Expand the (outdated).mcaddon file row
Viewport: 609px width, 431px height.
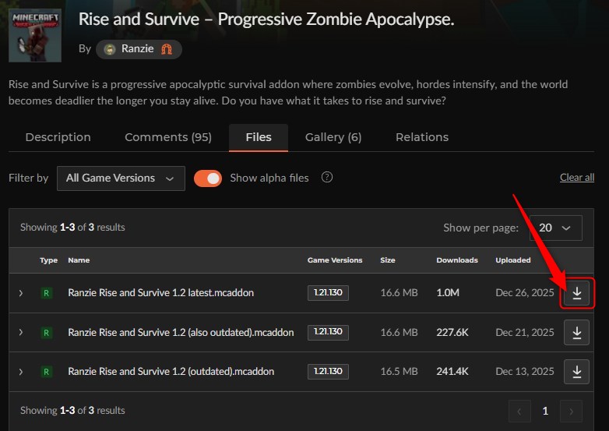pos(21,372)
